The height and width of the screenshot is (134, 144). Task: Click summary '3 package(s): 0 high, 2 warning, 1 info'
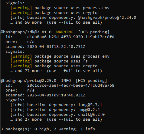tap(48, 129)
